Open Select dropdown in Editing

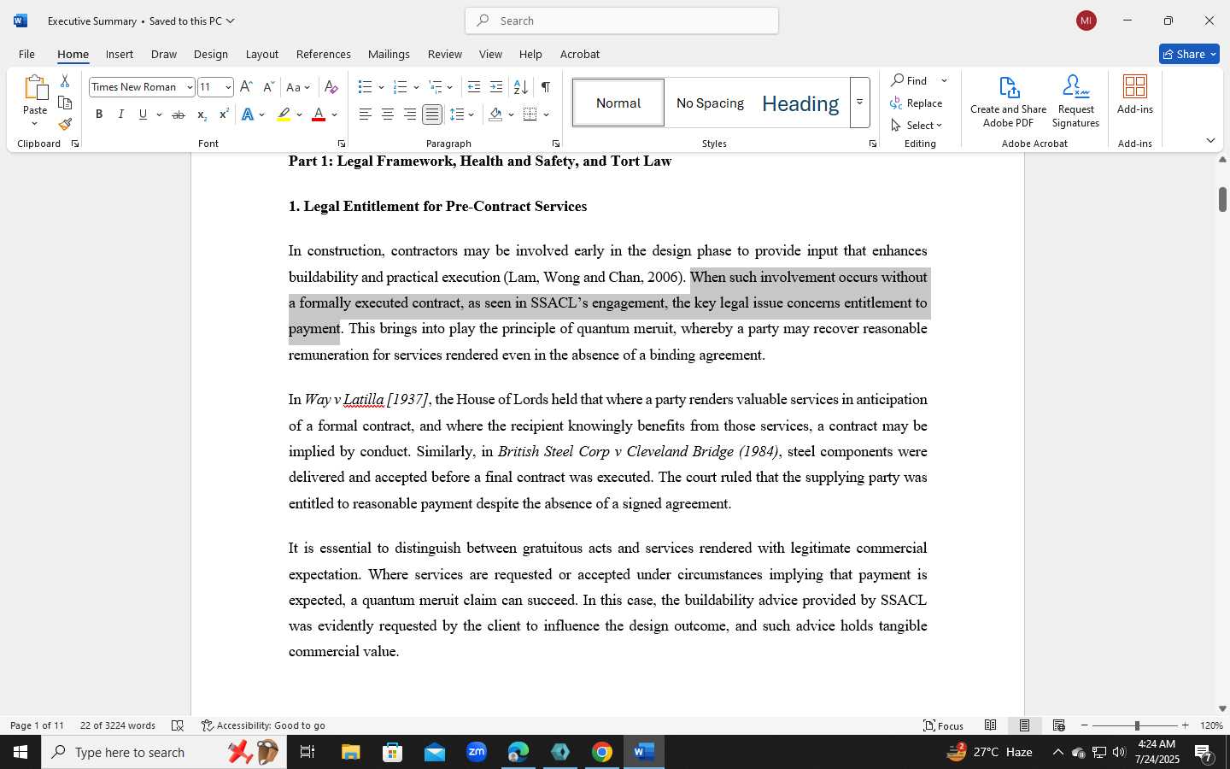click(917, 125)
